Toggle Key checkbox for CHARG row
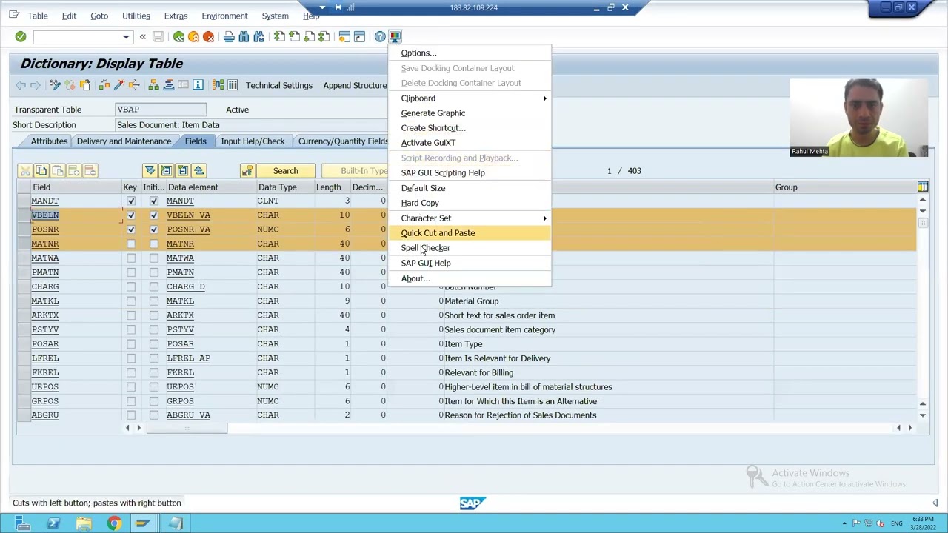948x533 pixels. tap(131, 286)
